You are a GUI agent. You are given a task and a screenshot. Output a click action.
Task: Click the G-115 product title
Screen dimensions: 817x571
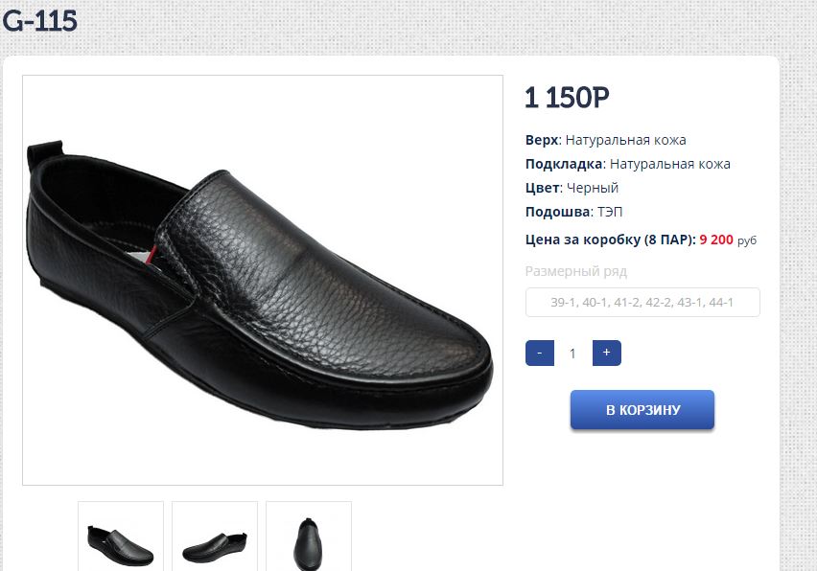pos(39,20)
